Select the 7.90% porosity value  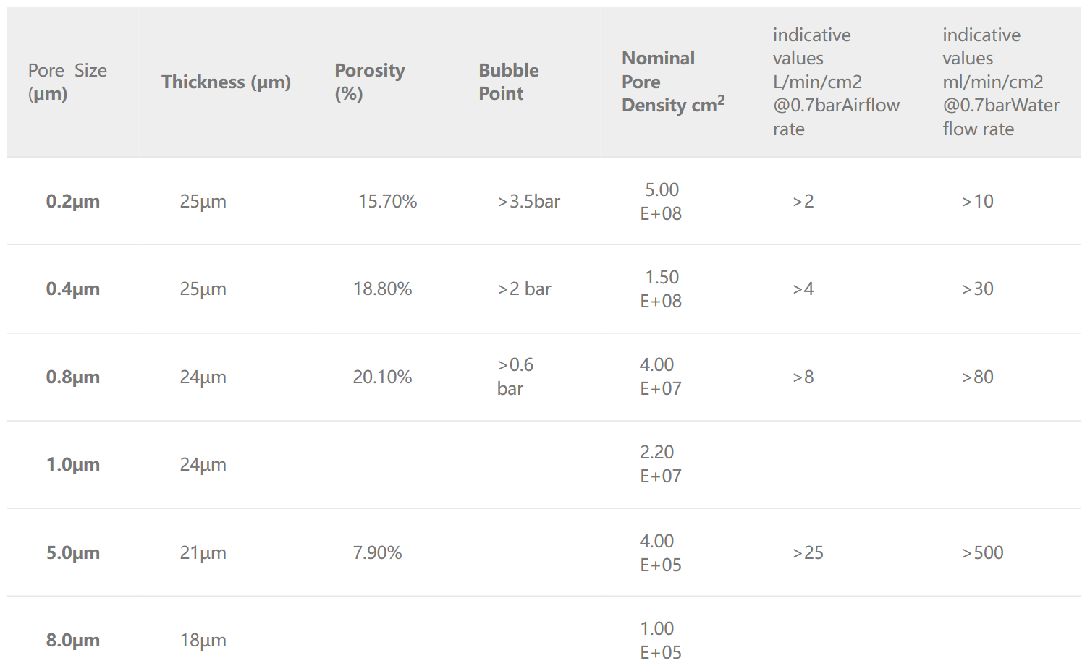tap(377, 552)
